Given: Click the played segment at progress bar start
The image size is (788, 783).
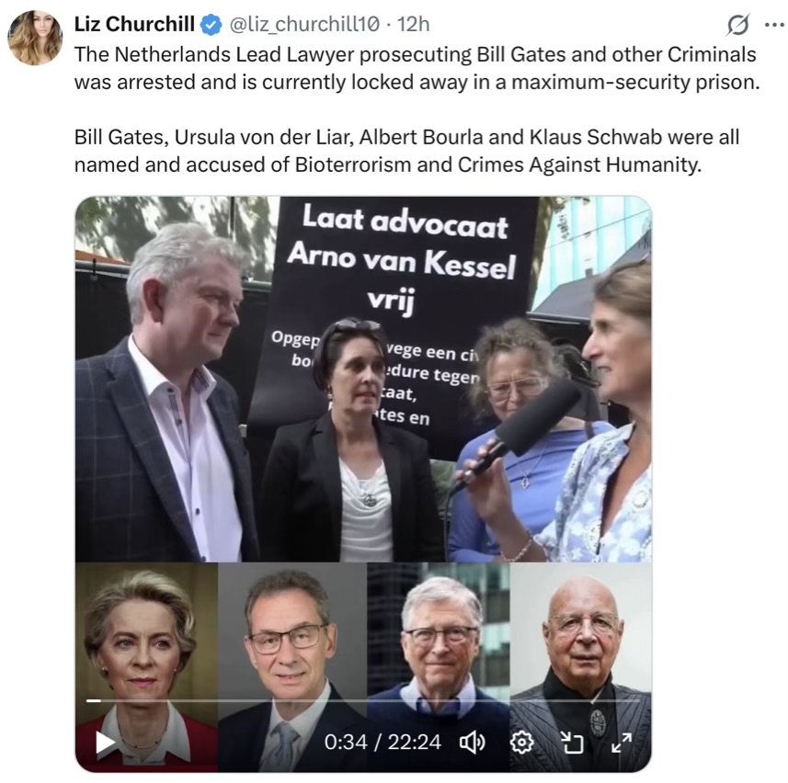Looking at the screenshot, I should click(94, 700).
